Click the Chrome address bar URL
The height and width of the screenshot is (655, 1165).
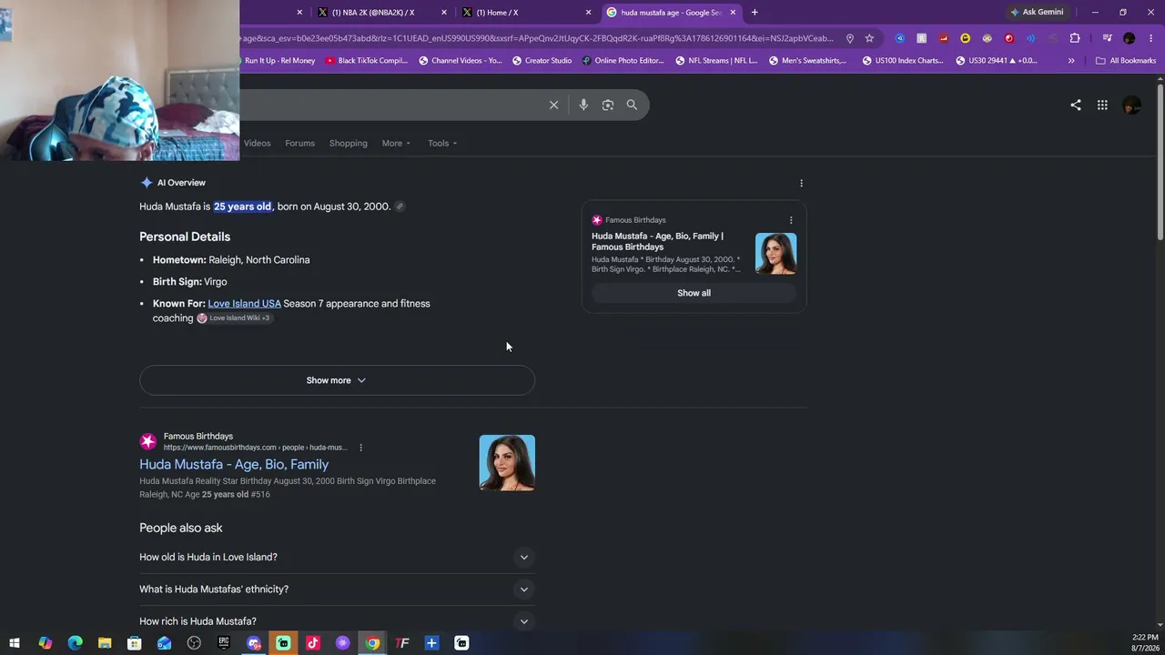[537, 38]
